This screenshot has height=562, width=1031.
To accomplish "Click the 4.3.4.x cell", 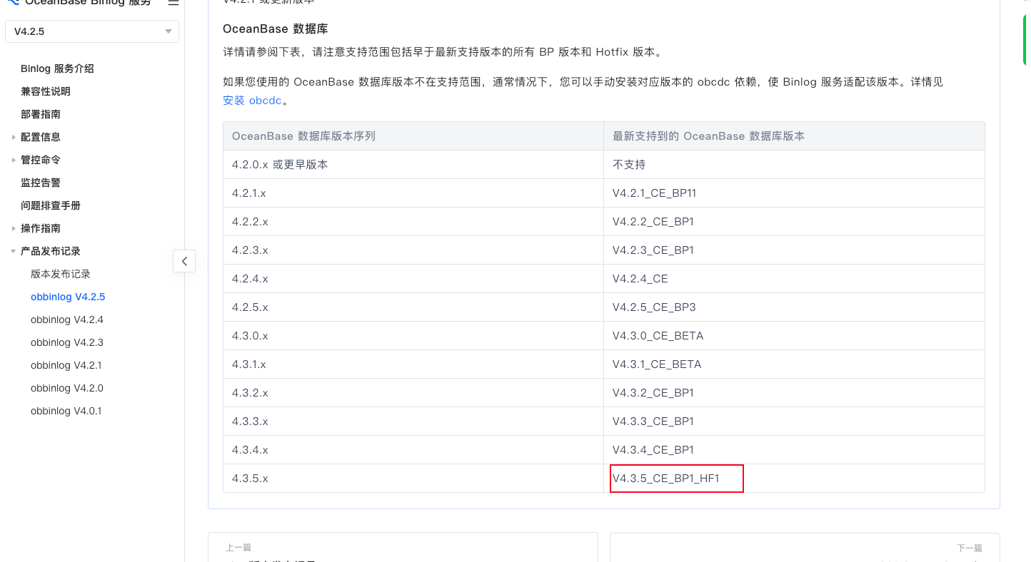I will (413, 449).
